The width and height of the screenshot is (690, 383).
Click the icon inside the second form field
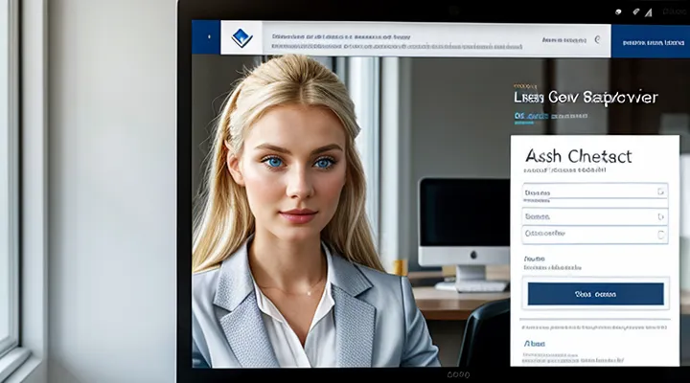pyautogui.click(x=660, y=216)
